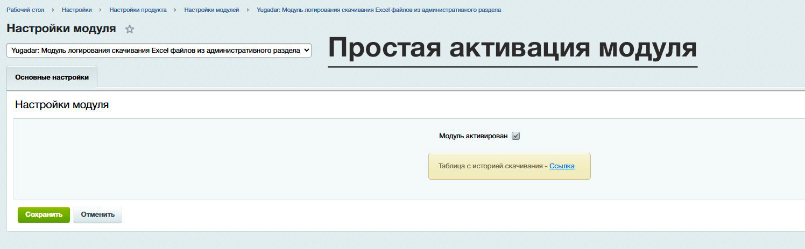805x249 pixels.
Task: Expand arrow after Настройки модулей breadcrumb
Action: tap(248, 10)
